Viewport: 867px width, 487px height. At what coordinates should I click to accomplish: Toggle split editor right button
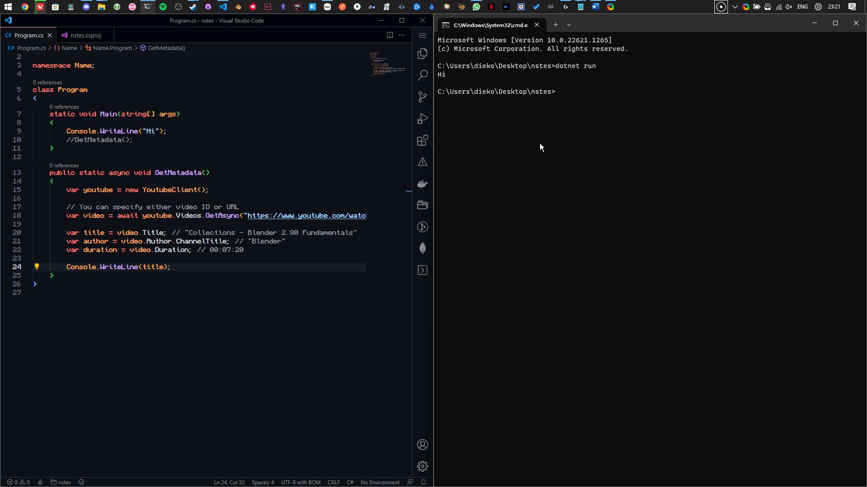[390, 35]
